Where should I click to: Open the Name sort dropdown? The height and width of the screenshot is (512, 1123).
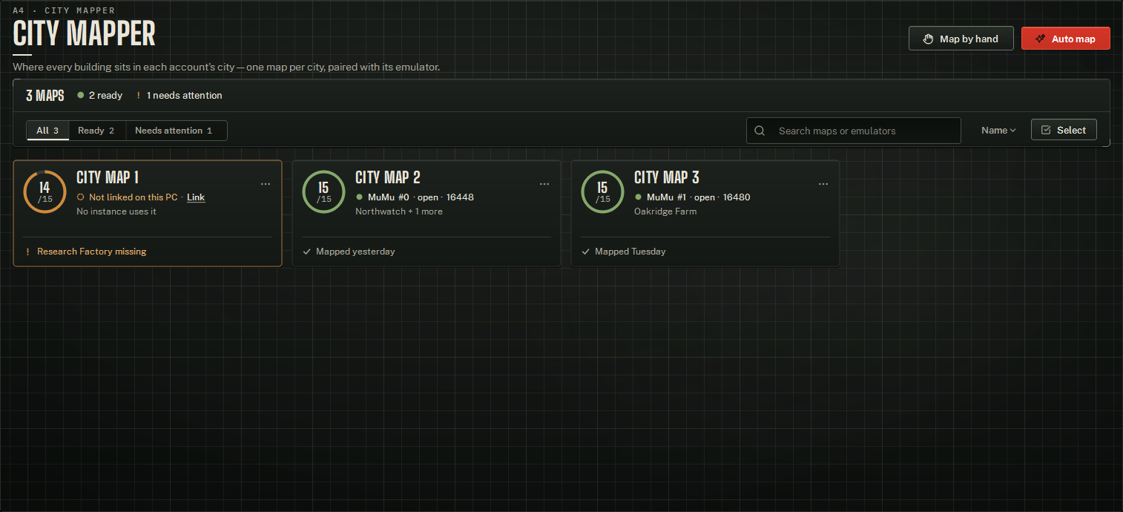pos(998,131)
